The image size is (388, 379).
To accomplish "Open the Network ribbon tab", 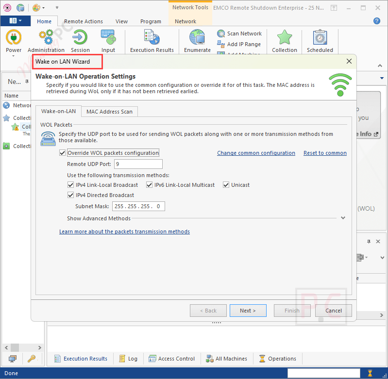I will 186,21.
